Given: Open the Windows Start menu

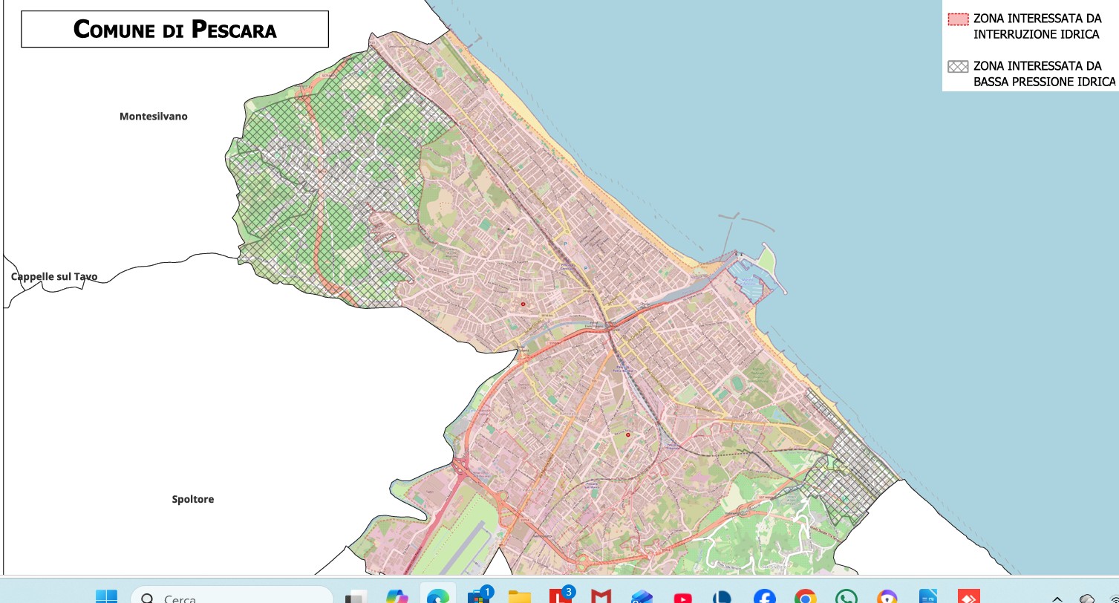Looking at the screenshot, I should [106, 596].
